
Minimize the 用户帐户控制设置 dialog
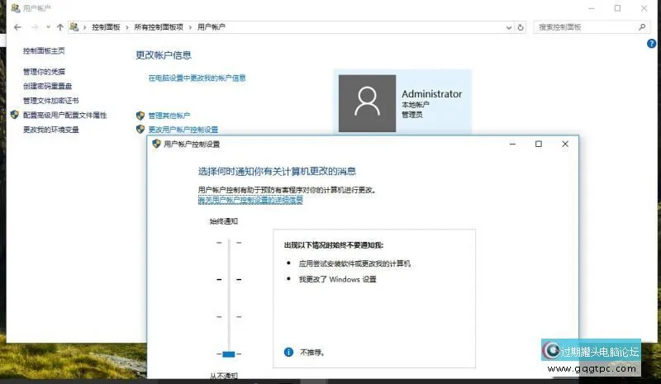(x=512, y=145)
